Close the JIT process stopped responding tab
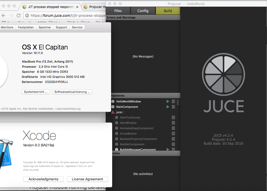 77,7
